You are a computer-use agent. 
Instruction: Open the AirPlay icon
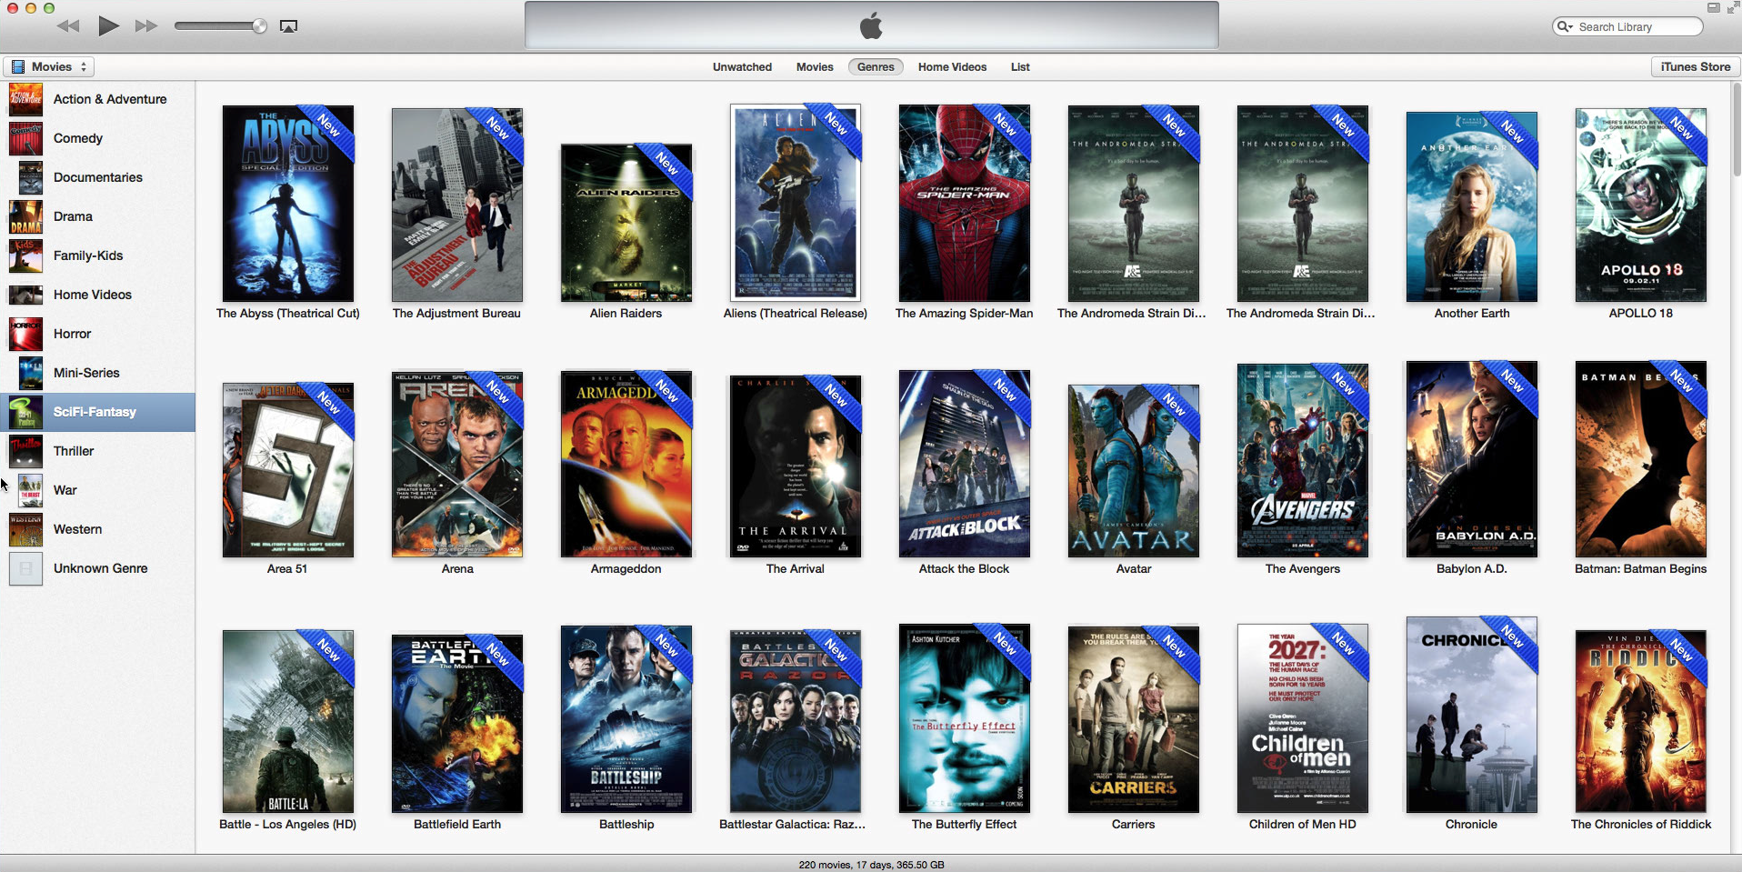(x=288, y=26)
